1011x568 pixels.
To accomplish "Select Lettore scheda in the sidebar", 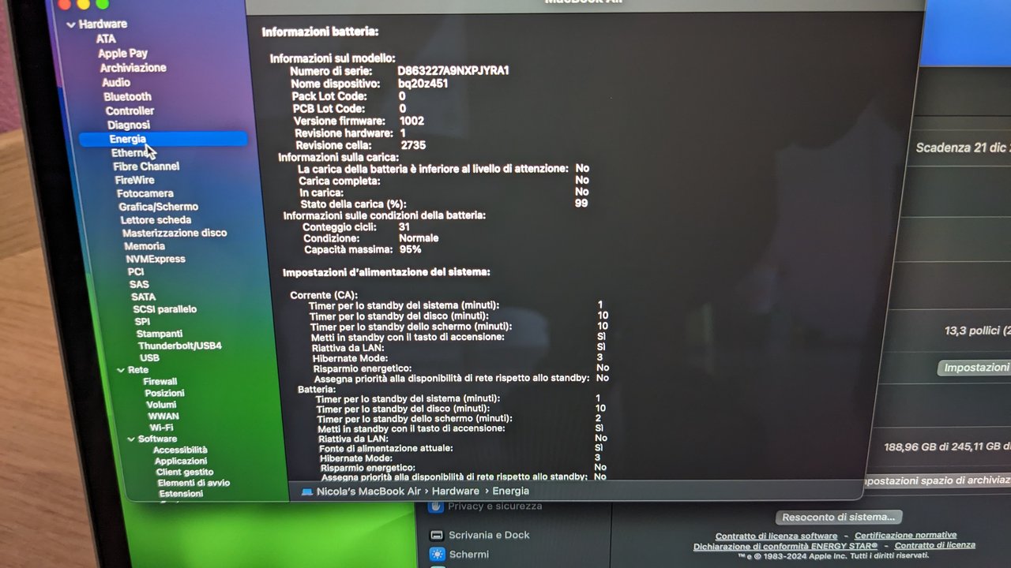I will (x=156, y=220).
